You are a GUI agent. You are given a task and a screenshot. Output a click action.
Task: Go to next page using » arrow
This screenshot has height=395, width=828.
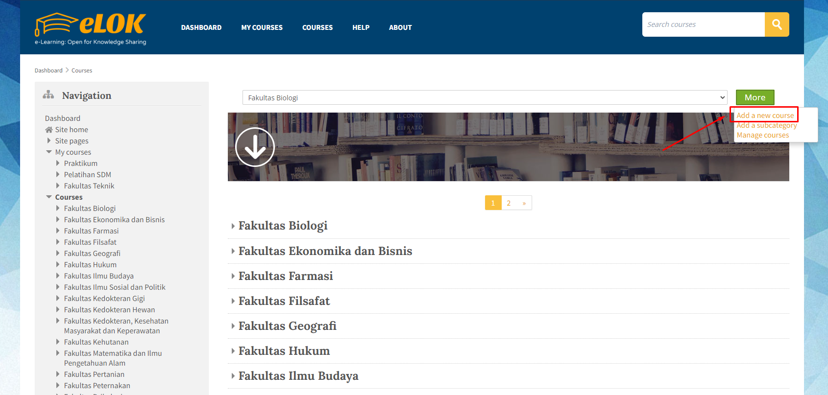(x=524, y=203)
